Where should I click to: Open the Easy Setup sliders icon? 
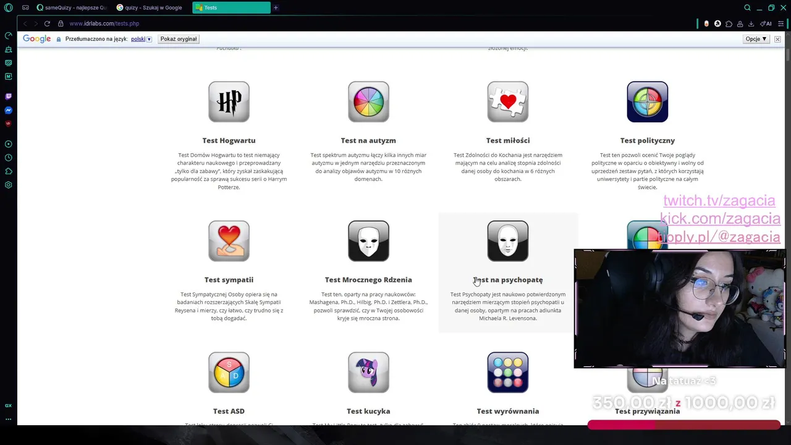781,23
